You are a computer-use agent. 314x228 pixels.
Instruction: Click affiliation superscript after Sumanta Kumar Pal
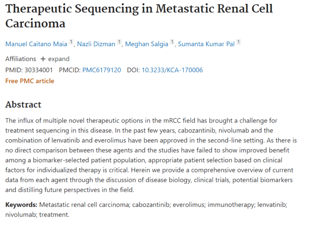(x=238, y=42)
